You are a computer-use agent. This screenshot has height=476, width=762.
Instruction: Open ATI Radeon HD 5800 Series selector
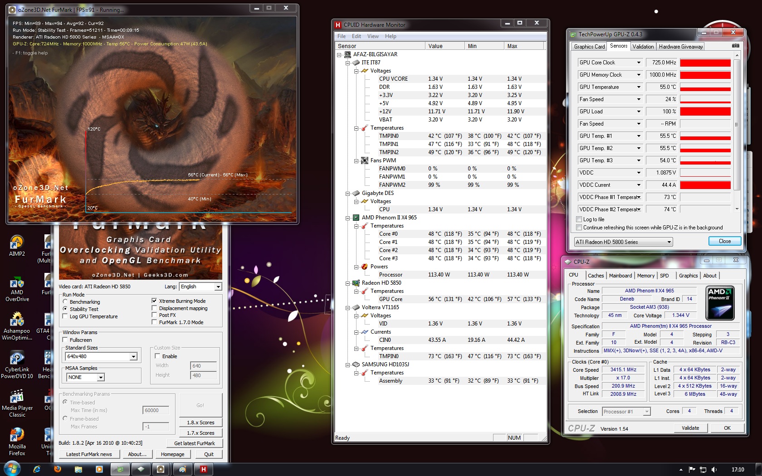[x=623, y=242]
